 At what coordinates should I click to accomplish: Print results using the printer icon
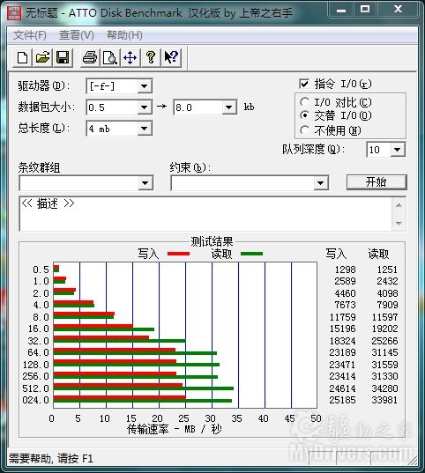90,57
